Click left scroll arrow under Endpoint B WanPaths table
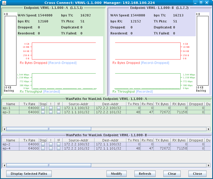Image resolution: width=213 pixels, height=179 pixels. (x=4, y=165)
